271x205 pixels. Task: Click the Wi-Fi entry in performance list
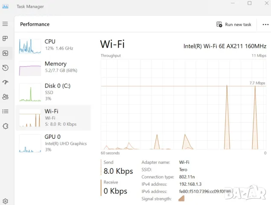53,117
